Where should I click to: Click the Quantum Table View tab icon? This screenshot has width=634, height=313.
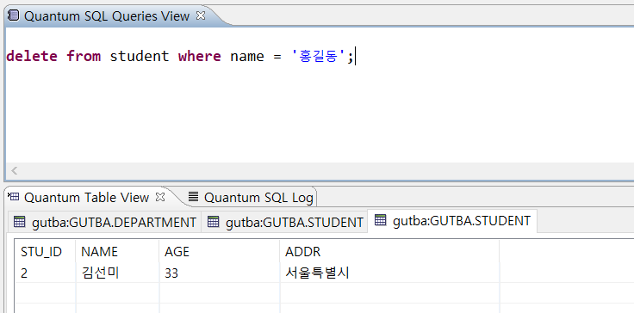click(x=13, y=197)
